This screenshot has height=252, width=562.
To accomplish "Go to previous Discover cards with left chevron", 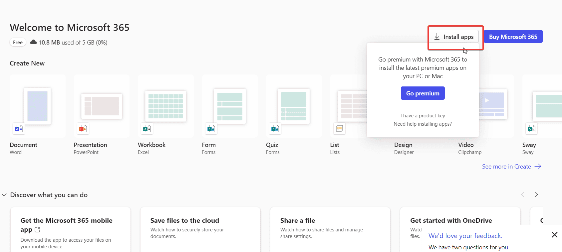I will tap(522, 194).
